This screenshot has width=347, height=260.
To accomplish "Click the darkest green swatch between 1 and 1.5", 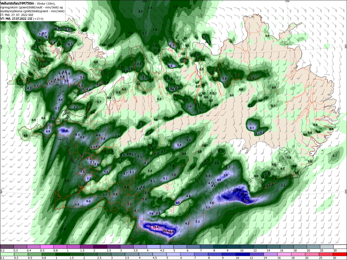I will click(63, 254).
